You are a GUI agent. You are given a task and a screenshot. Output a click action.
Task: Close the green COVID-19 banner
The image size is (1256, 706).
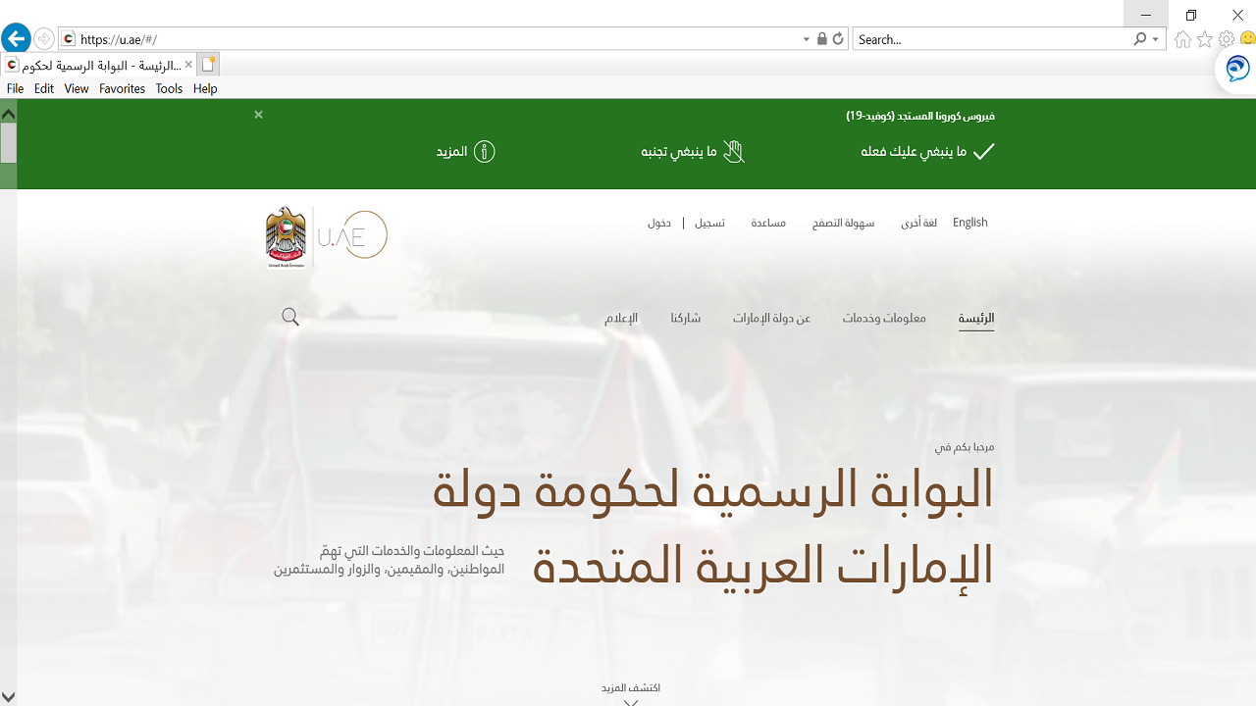[x=258, y=115]
